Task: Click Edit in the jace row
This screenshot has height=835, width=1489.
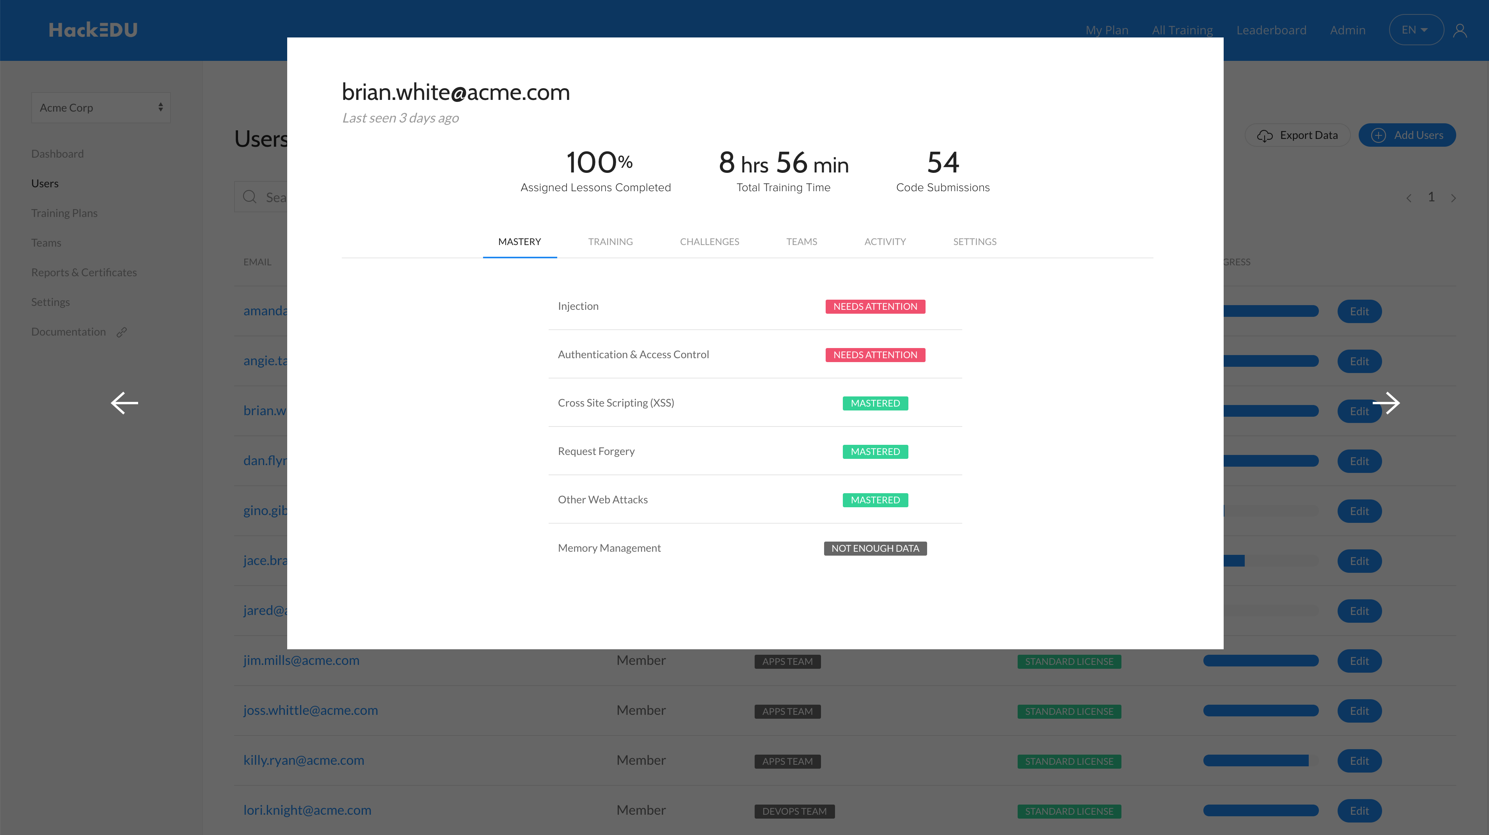Action: pyautogui.click(x=1359, y=561)
